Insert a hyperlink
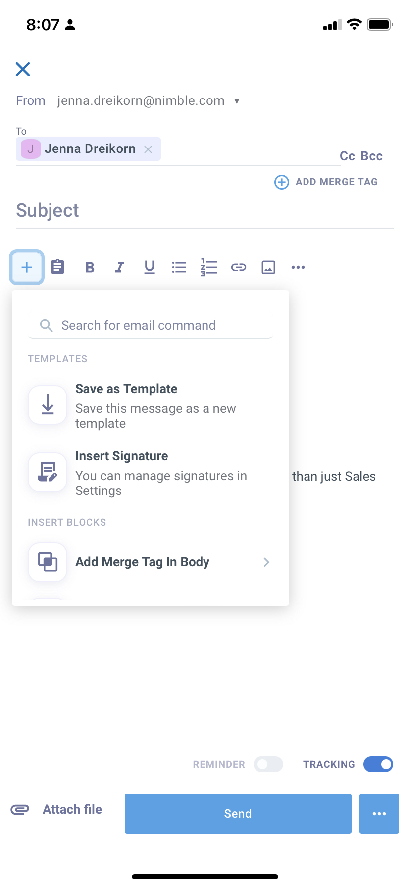Image resolution: width=410 pixels, height=887 pixels. pyautogui.click(x=239, y=267)
